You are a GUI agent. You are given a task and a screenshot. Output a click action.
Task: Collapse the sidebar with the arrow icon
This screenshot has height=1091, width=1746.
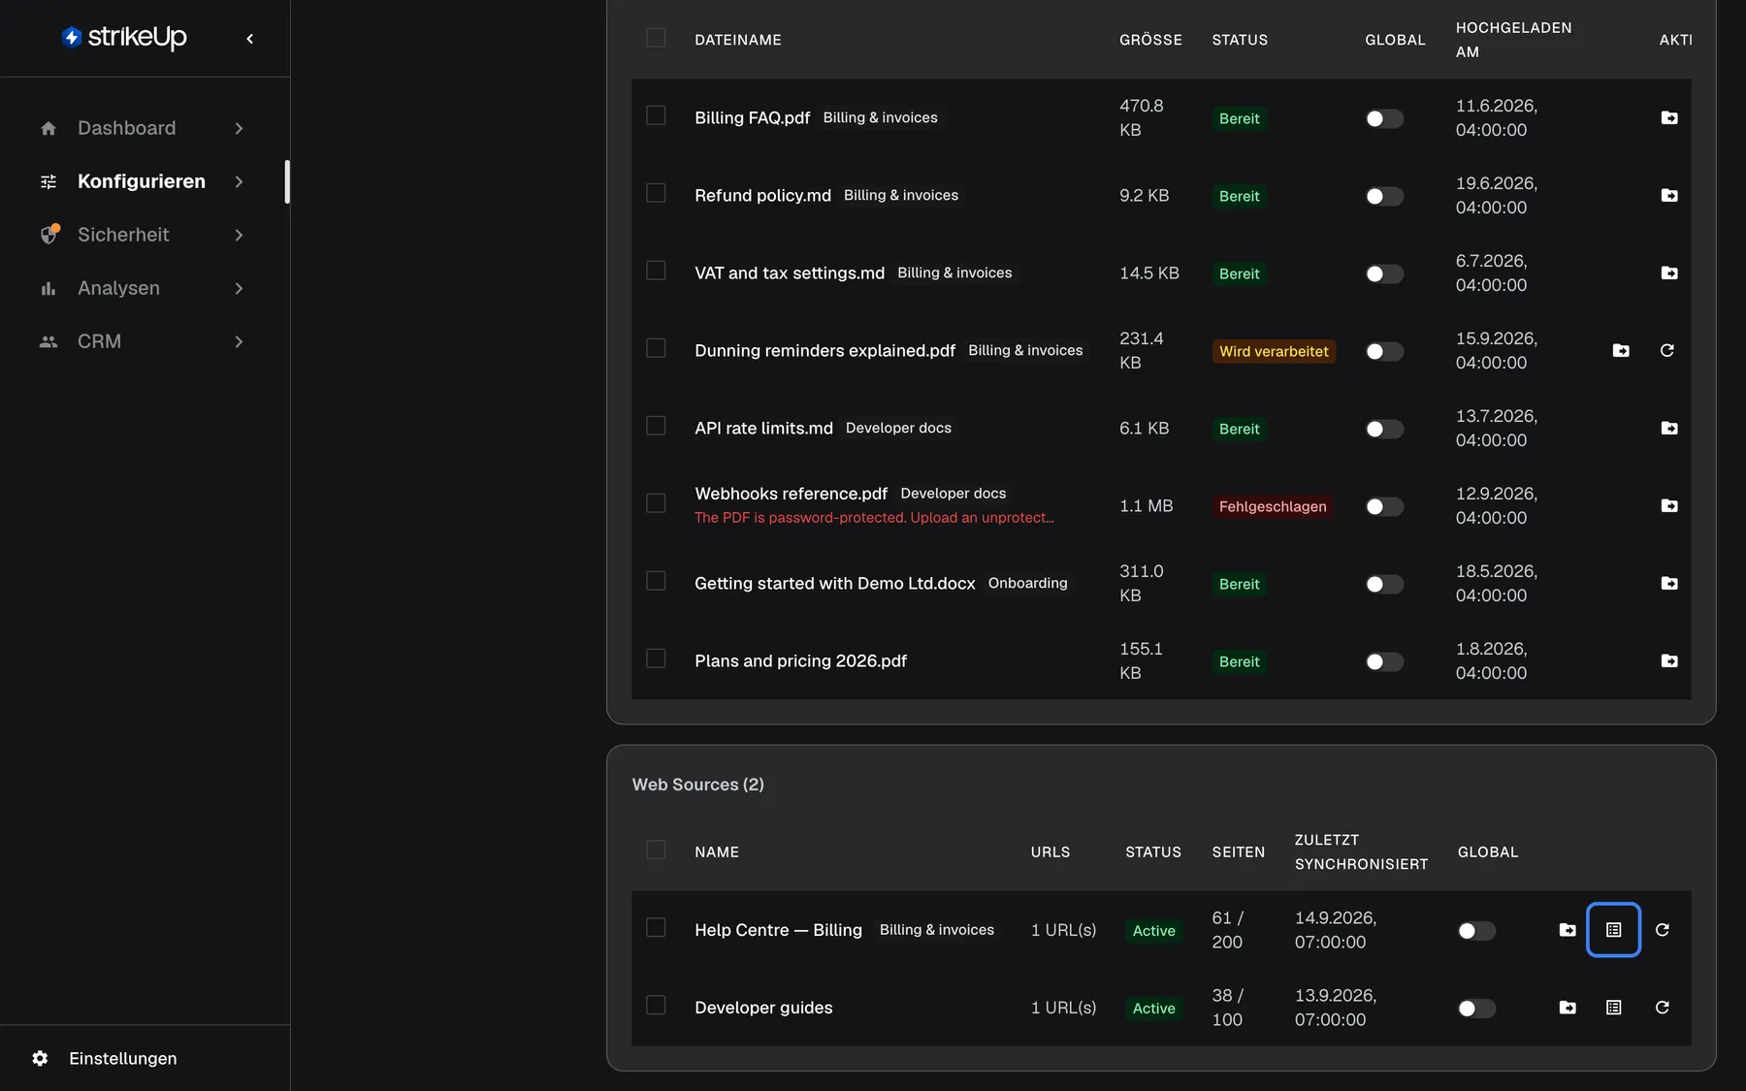[249, 39]
